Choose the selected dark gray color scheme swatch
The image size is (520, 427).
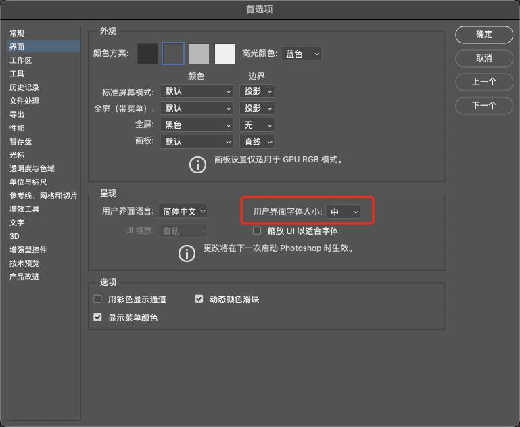click(173, 53)
